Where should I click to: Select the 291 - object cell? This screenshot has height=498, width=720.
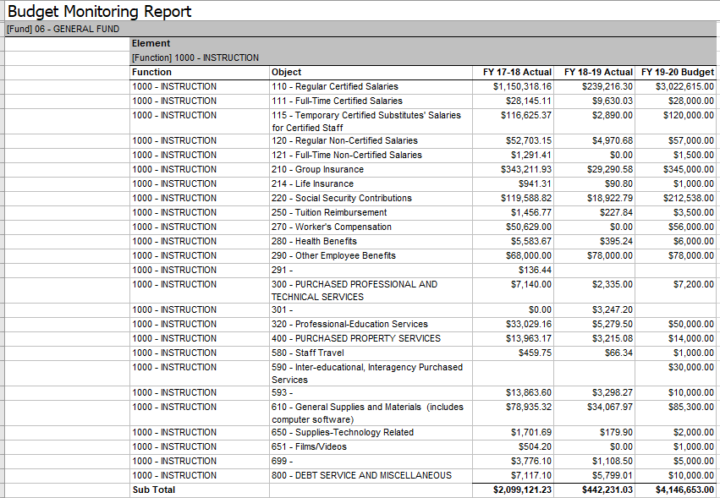click(x=371, y=271)
